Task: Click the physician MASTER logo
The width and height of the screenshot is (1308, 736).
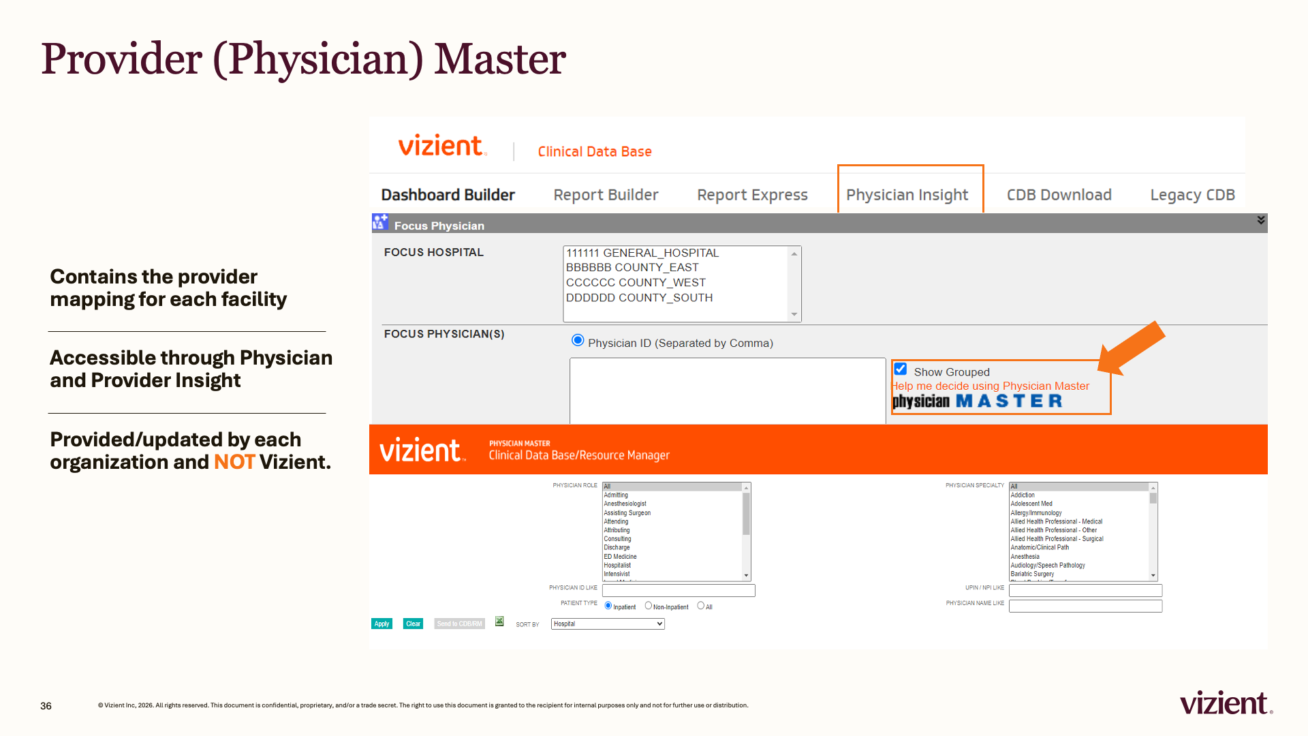Action: [978, 401]
